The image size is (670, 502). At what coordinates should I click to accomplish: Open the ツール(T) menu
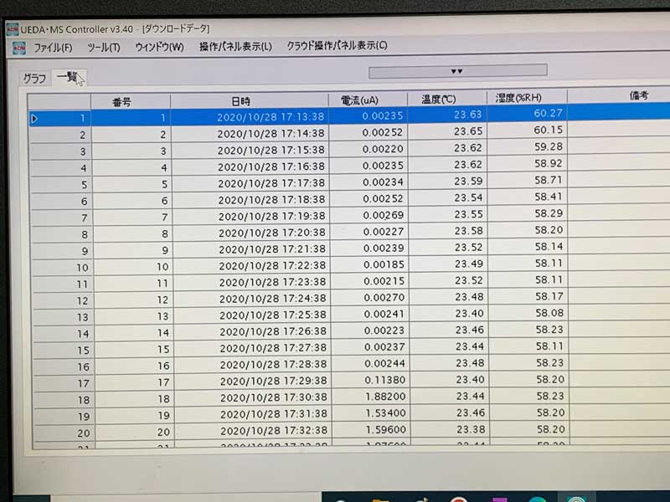[x=104, y=47]
